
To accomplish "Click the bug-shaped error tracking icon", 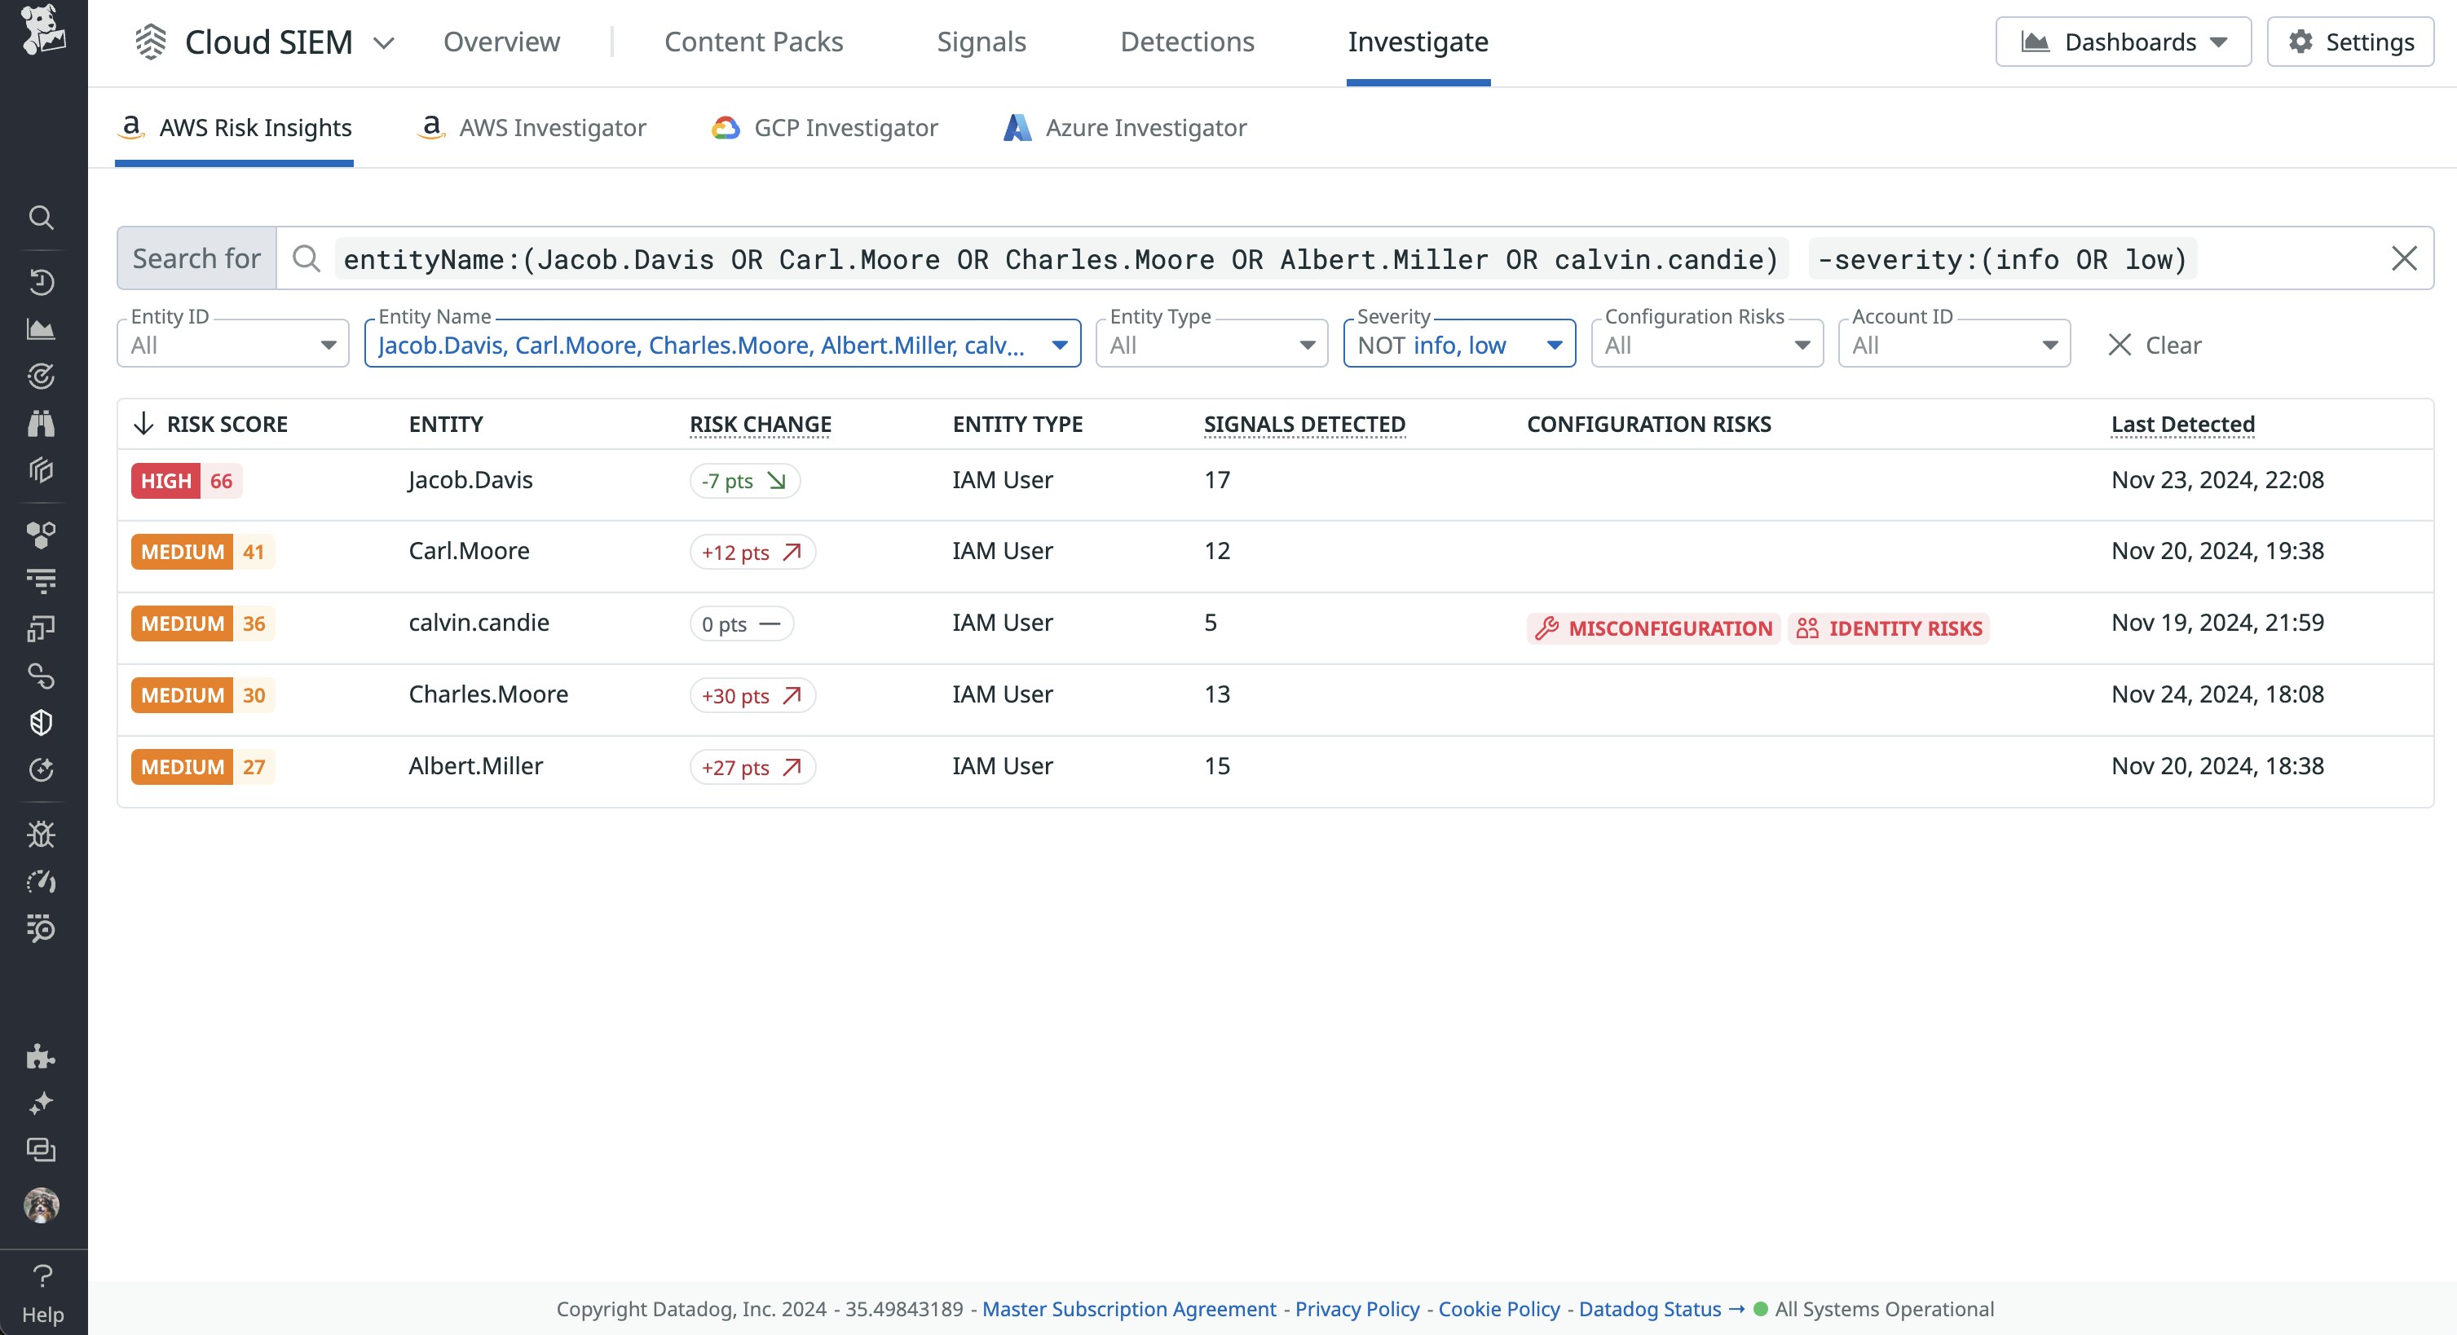I will pyautogui.click(x=42, y=834).
